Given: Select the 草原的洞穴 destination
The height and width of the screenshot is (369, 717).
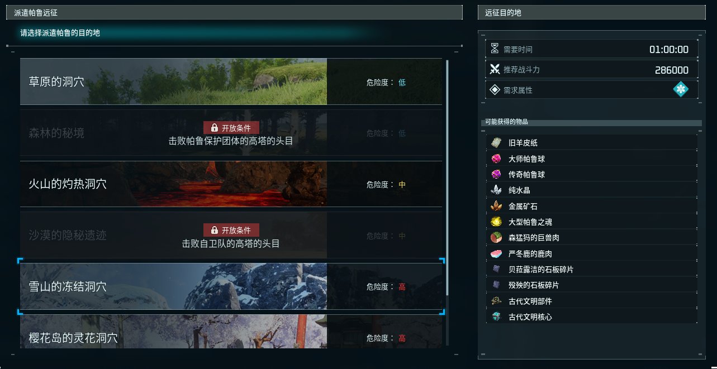Looking at the screenshot, I should pos(231,82).
